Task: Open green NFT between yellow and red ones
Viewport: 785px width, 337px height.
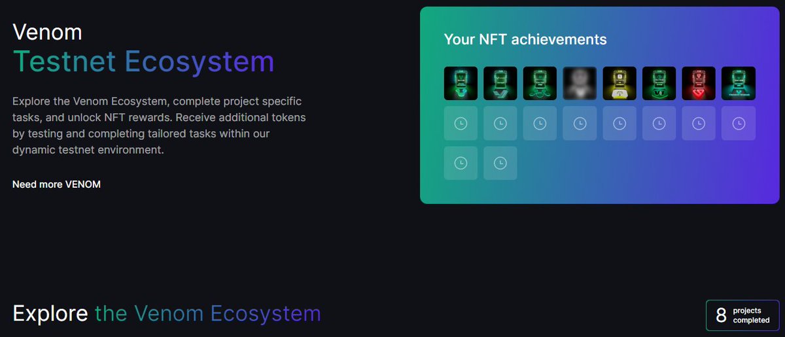Action: click(659, 84)
